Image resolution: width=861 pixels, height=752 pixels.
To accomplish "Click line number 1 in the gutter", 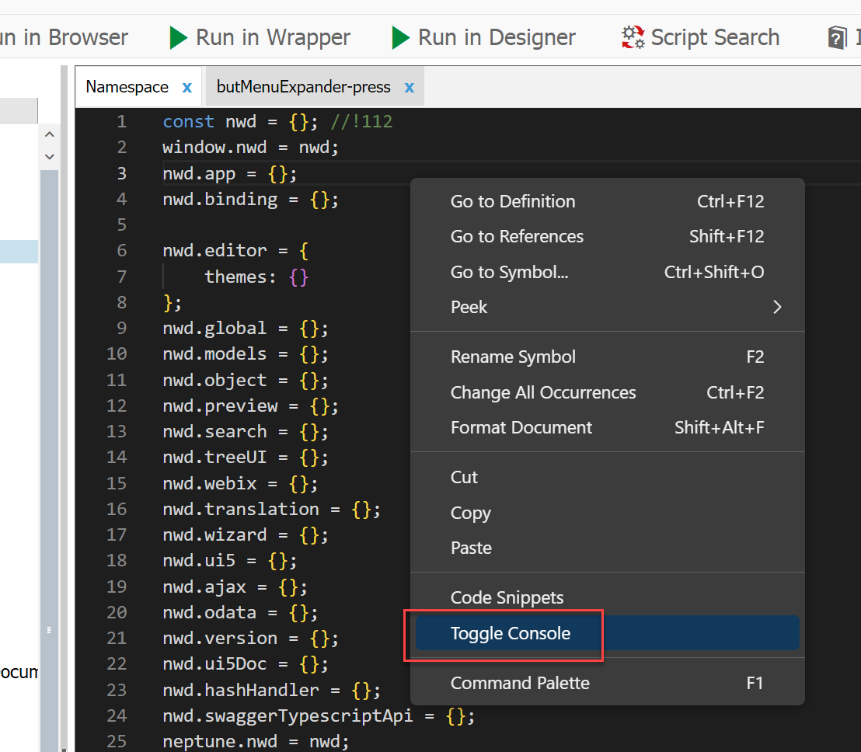I will [121, 121].
